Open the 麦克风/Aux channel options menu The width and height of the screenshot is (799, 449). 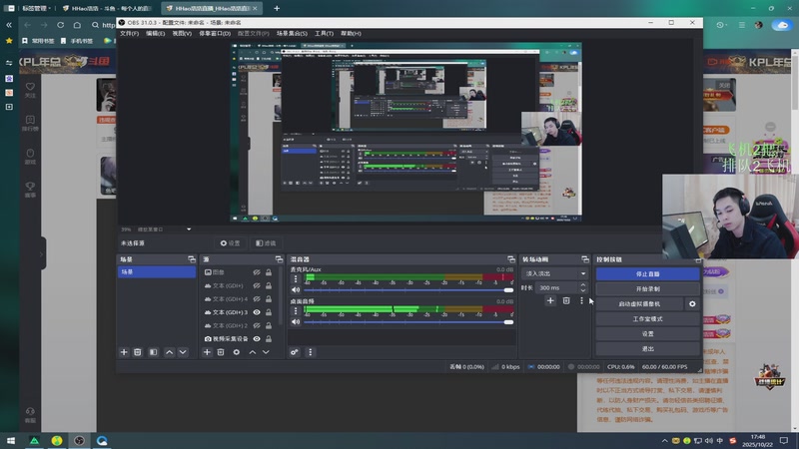click(x=296, y=278)
